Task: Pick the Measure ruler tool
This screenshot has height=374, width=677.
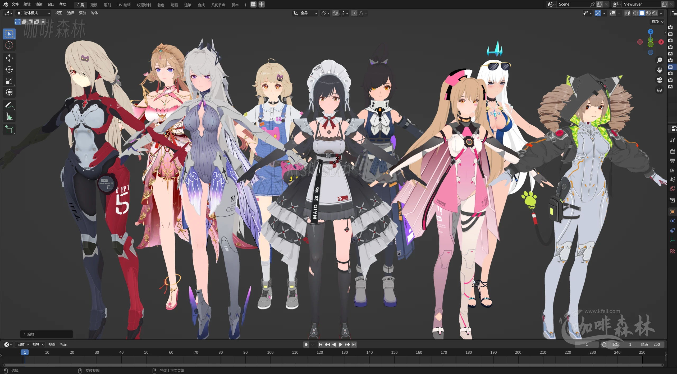Action: tap(9, 116)
